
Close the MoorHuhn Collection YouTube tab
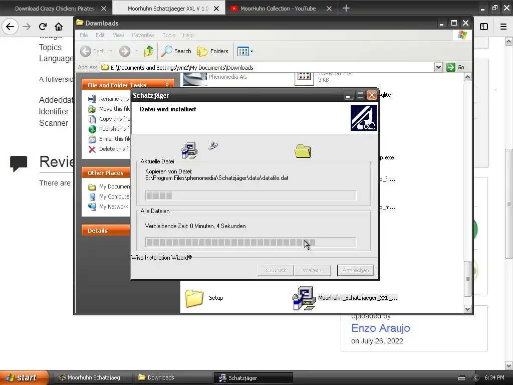(x=329, y=9)
